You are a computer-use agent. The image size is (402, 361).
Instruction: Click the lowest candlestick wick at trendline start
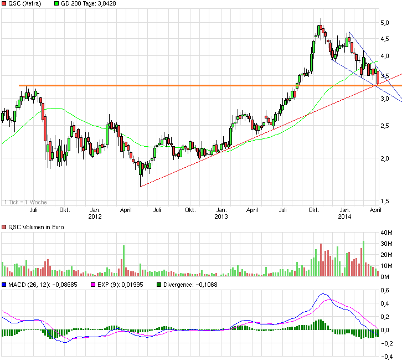click(x=141, y=180)
